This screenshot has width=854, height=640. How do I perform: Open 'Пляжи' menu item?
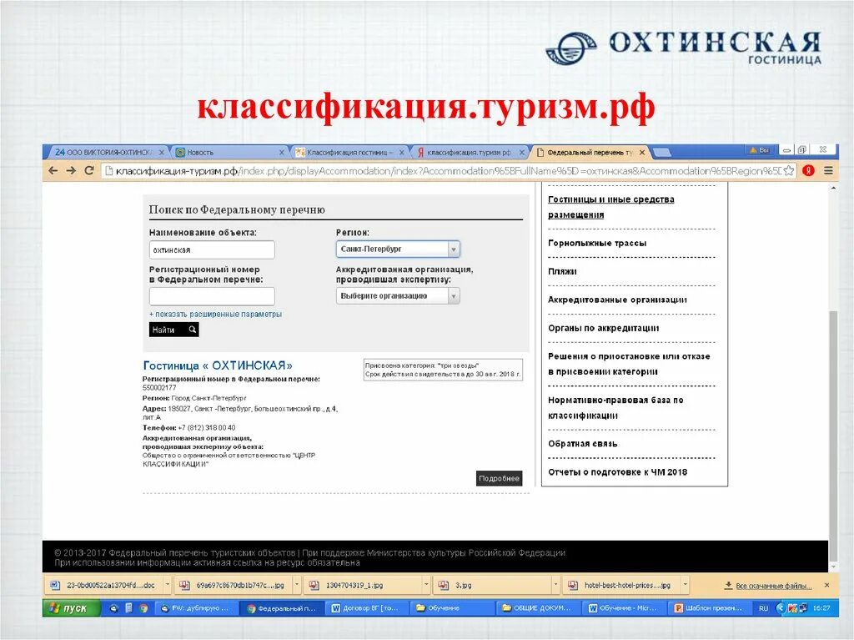coord(562,271)
